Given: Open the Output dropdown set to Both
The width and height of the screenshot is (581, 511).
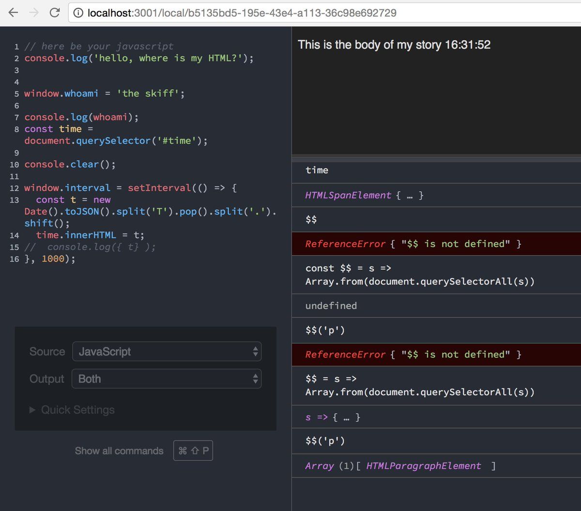Looking at the screenshot, I should click(x=167, y=379).
